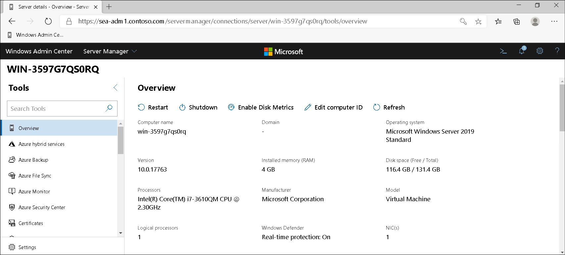Click the Restart server button
Screen dimensions: 565x255
pos(153,107)
